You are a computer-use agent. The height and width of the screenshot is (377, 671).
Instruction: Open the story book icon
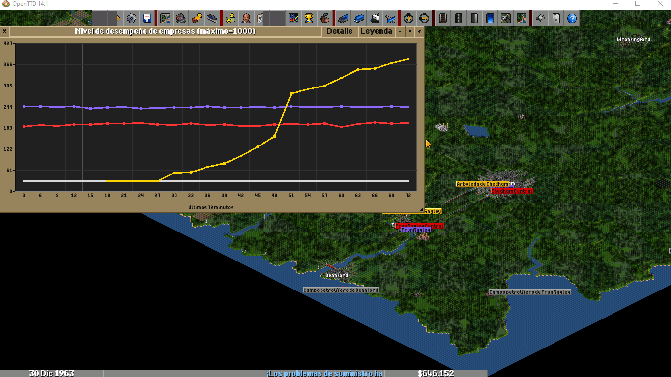(x=262, y=19)
